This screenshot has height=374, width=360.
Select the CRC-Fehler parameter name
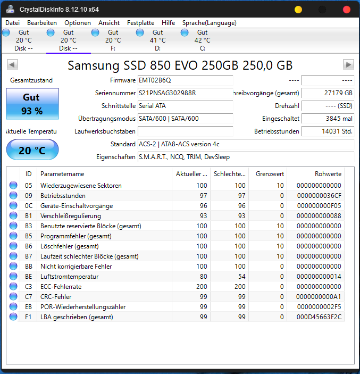coord(56,297)
